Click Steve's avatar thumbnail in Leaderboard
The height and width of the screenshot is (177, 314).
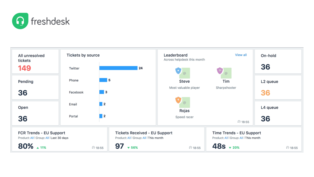pos(185,73)
